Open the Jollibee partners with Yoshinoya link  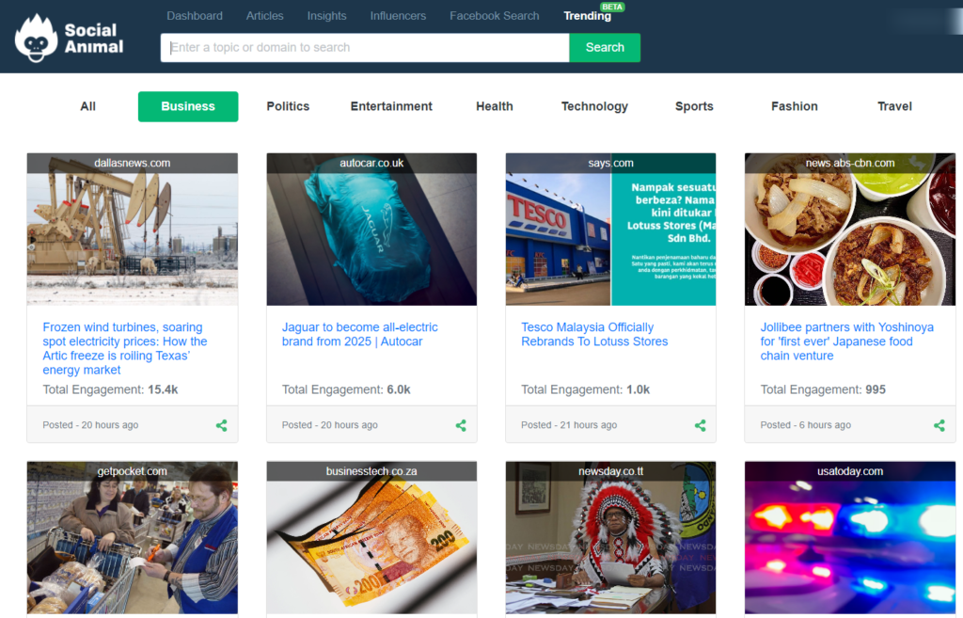tap(847, 341)
